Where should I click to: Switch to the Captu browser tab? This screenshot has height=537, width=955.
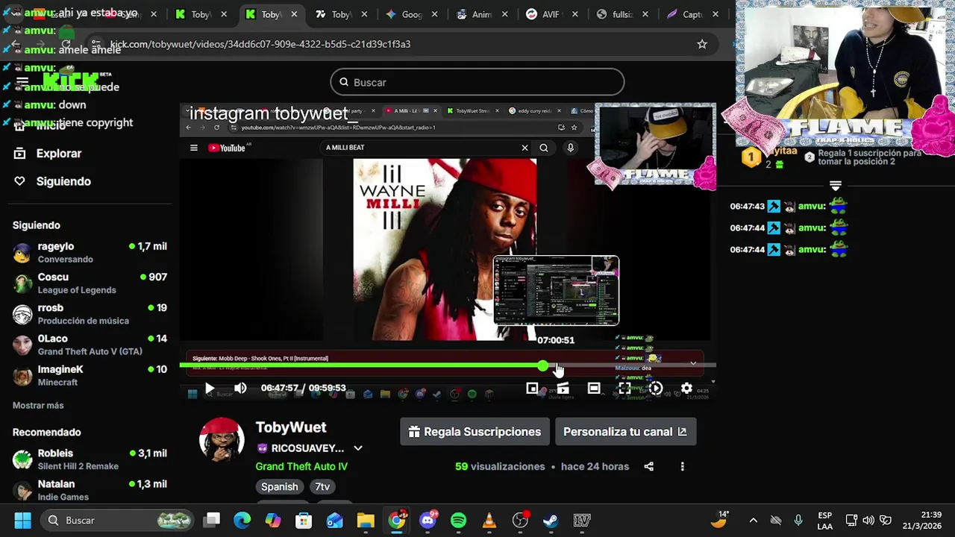point(692,14)
